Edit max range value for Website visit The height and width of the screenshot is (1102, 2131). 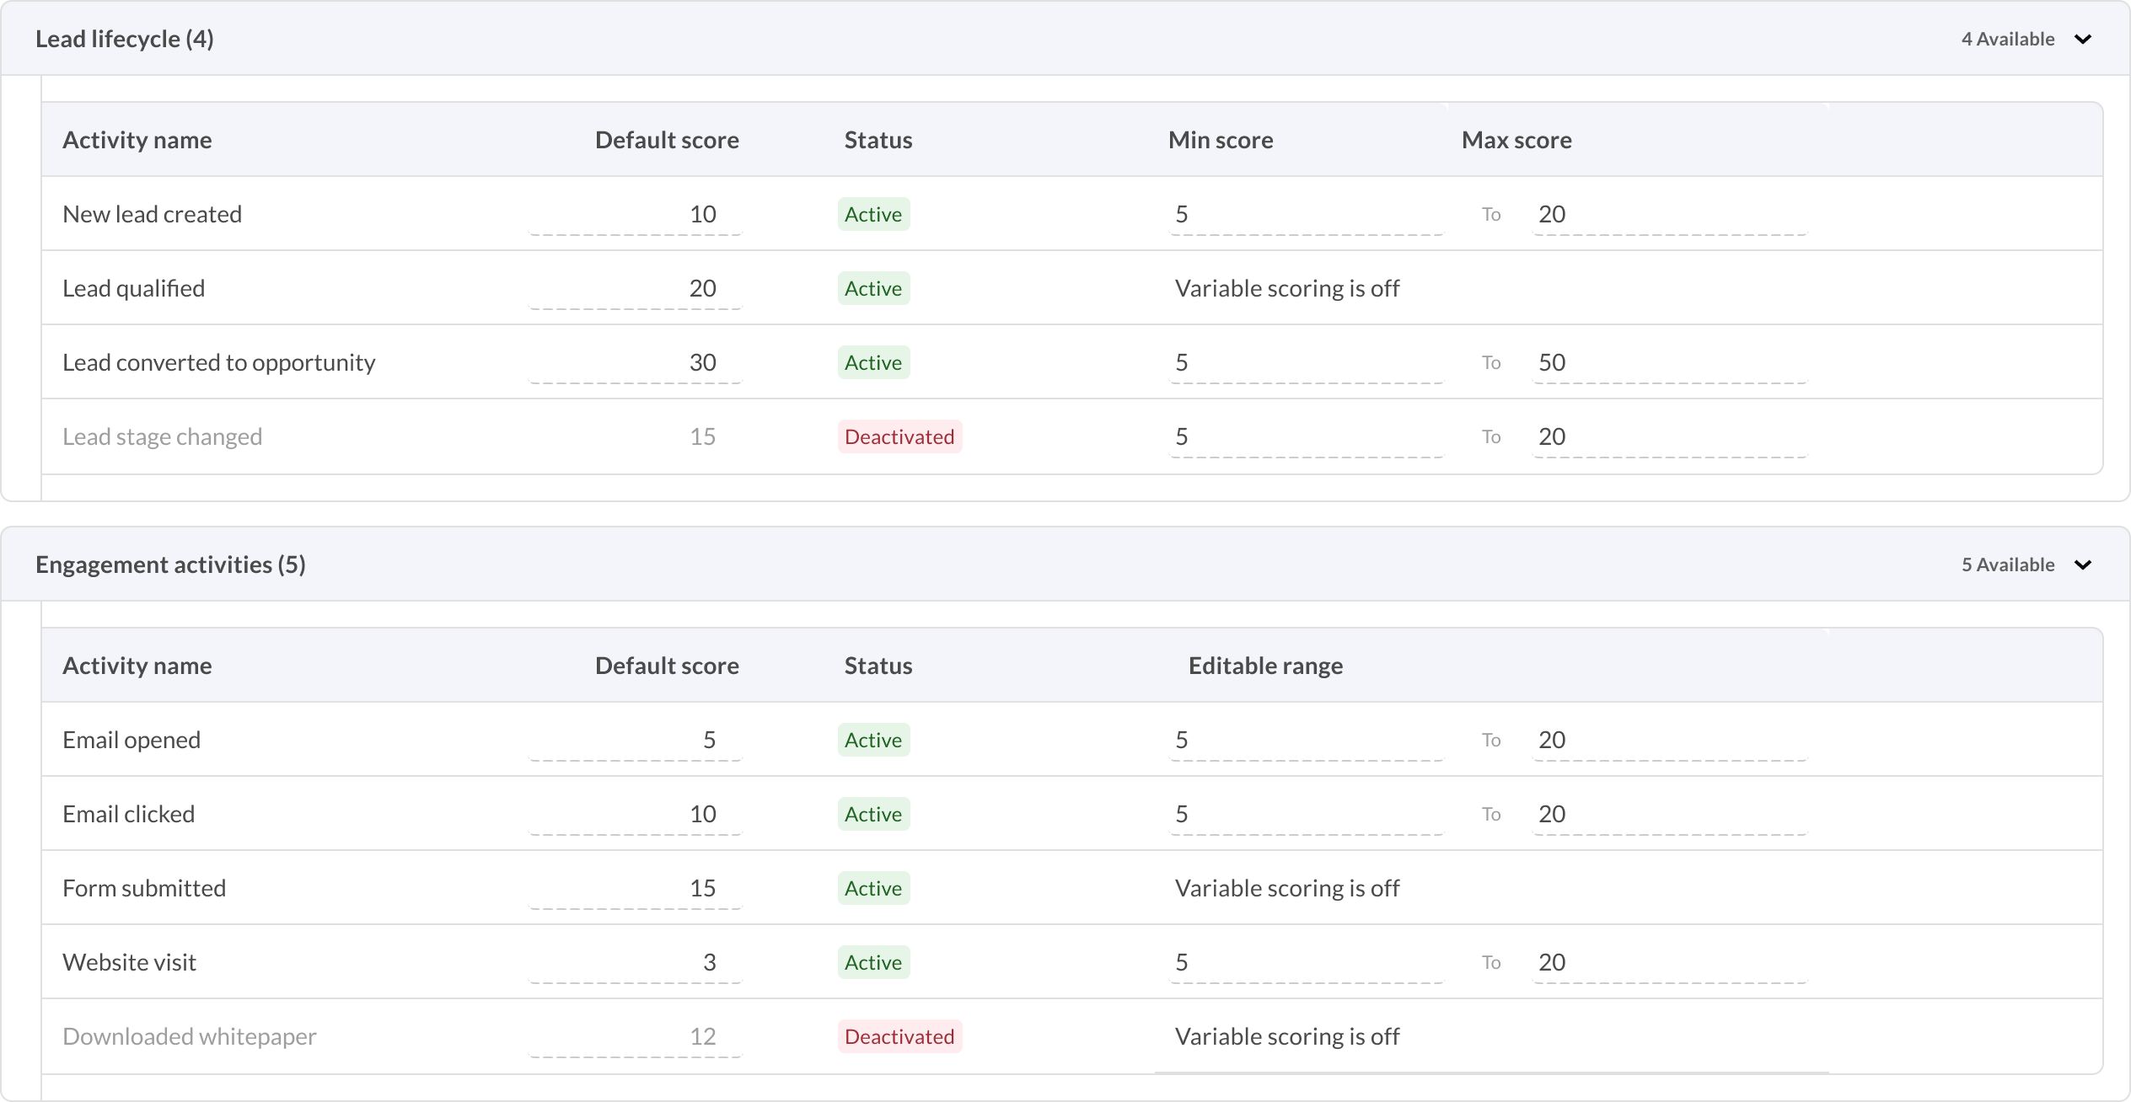point(1668,963)
